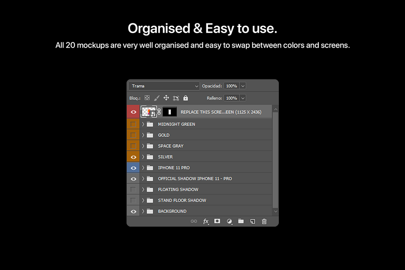Expand the GOLD group
Viewport: 405px width, 270px height.
click(143, 135)
